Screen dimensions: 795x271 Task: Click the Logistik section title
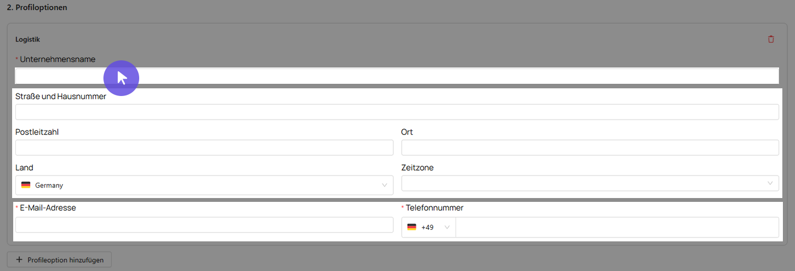[28, 39]
